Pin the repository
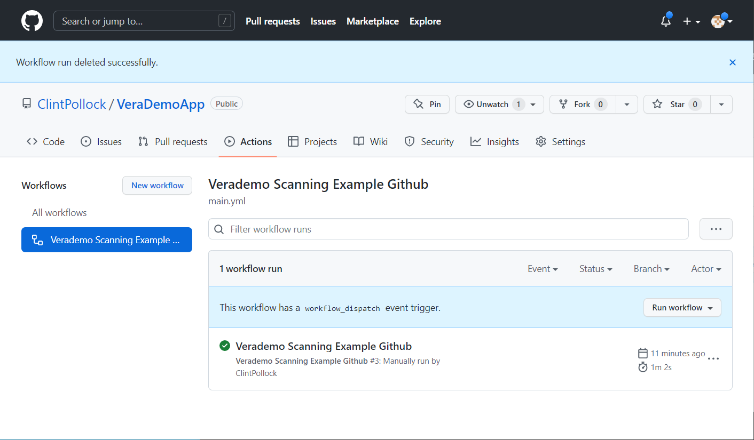754x440 pixels. coord(427,104)
